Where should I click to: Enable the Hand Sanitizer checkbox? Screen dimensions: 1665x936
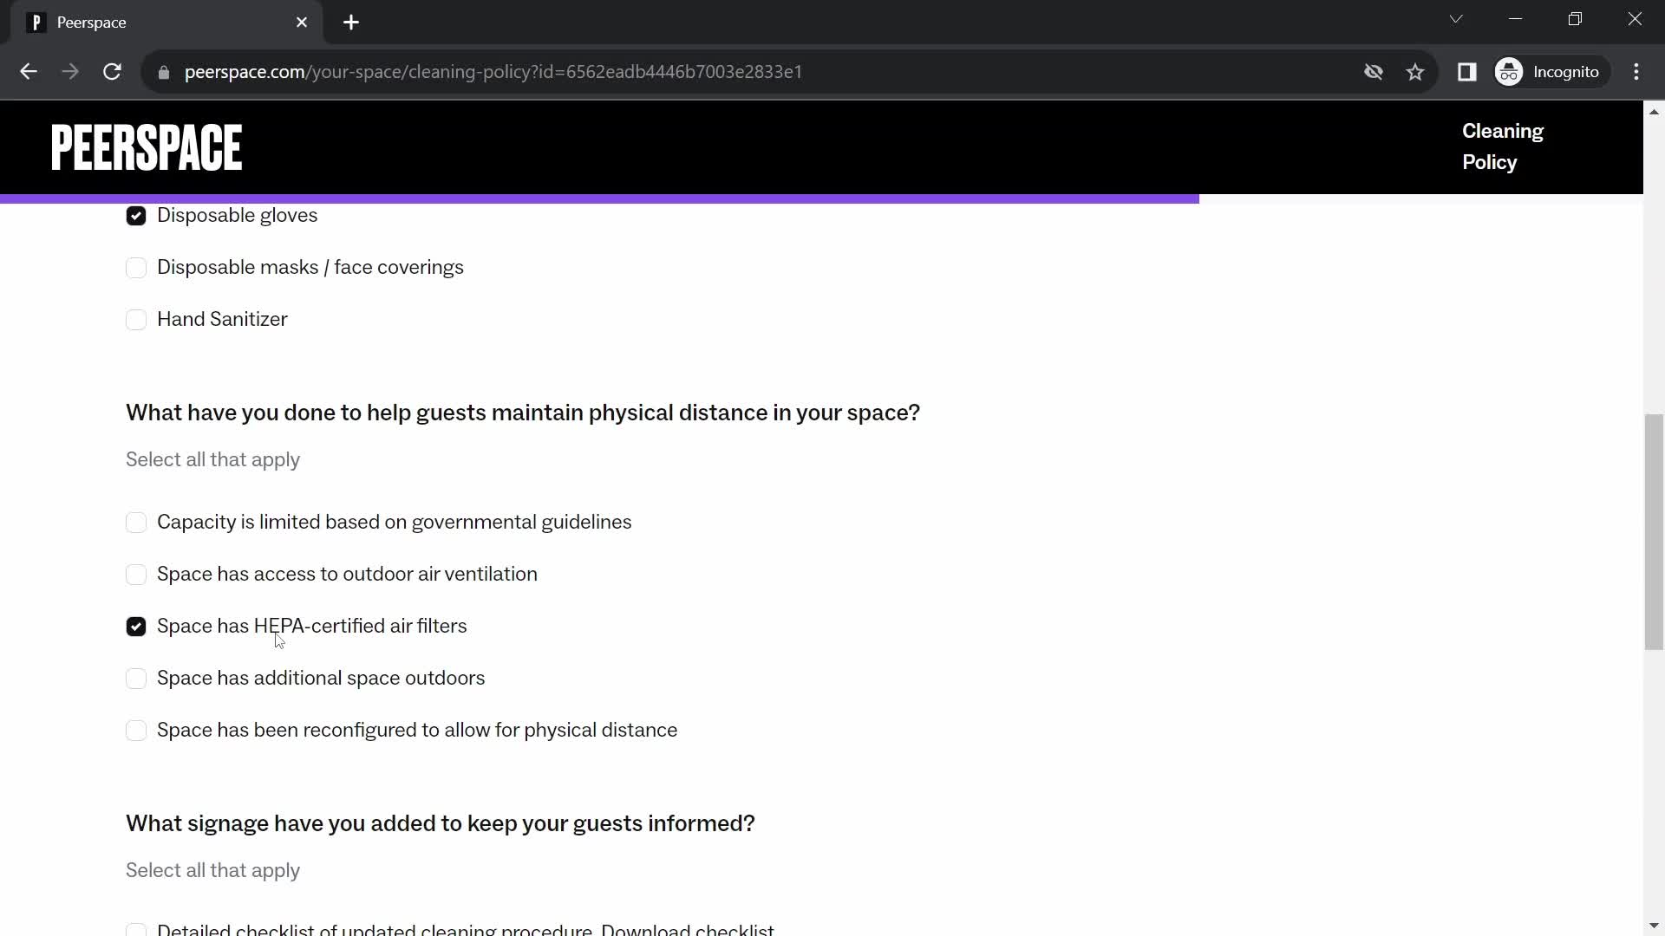point(136,320)
